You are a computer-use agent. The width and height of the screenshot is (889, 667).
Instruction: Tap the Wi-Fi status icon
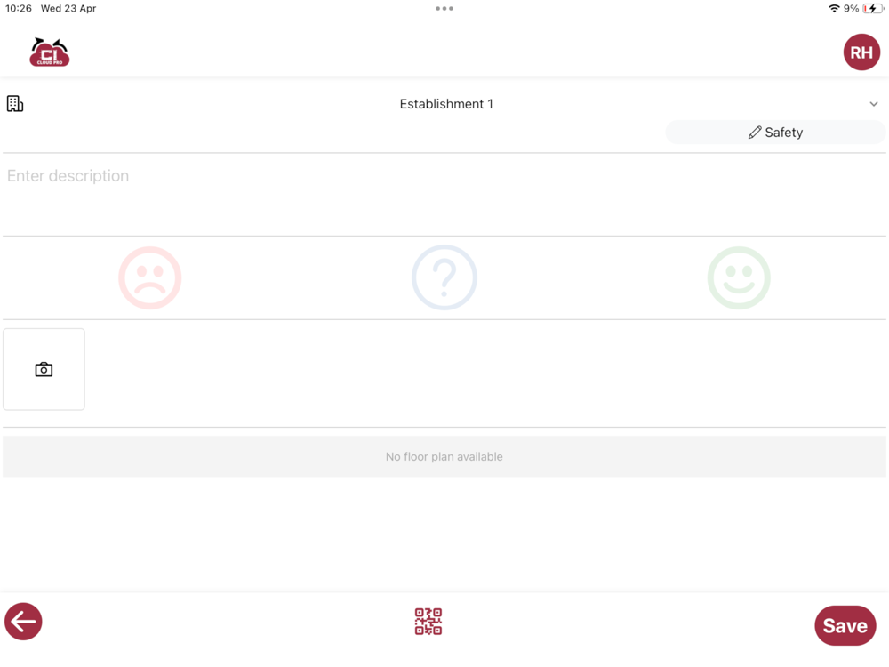[834, 9]
